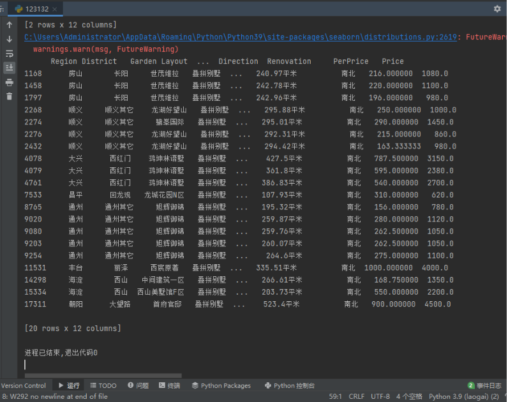Open the Python 控制台 tool window
The height and width of the screenshot is (402, 508).
click(x=290, y=385)
